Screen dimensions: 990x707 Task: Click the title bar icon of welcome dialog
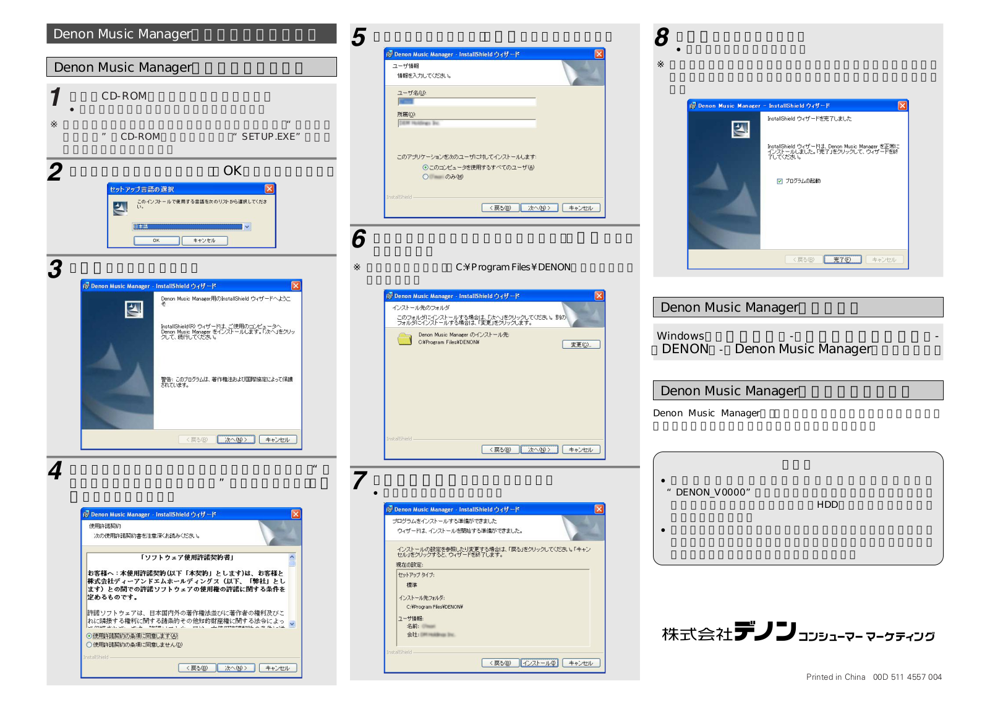tap(86, 286)
